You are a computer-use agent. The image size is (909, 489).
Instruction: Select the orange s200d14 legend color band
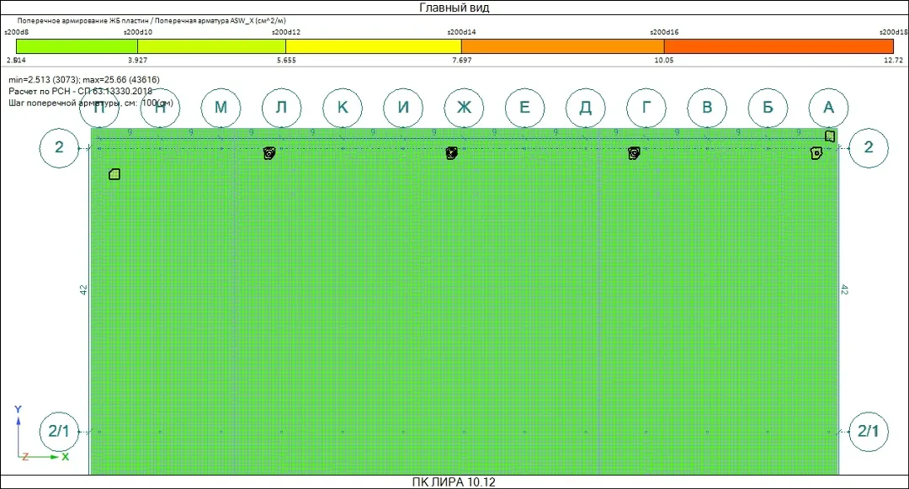[x=563, y=46]
